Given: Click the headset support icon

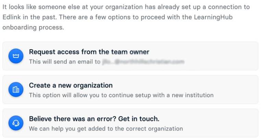Looking at the screenshot, I should [16, 123].
